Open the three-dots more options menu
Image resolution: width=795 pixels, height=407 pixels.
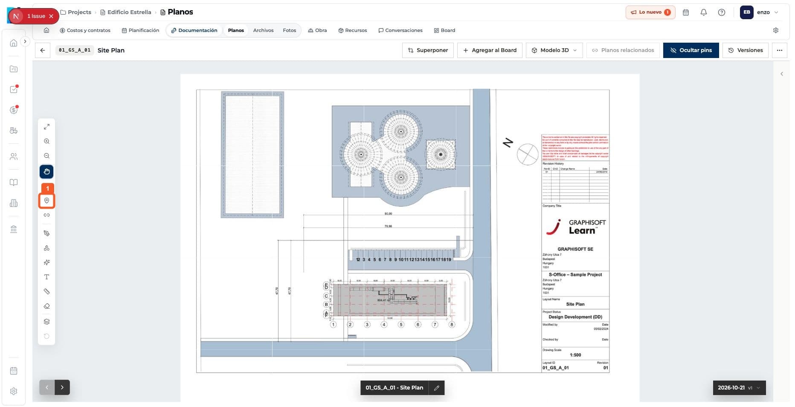click(x=780, y=50)
